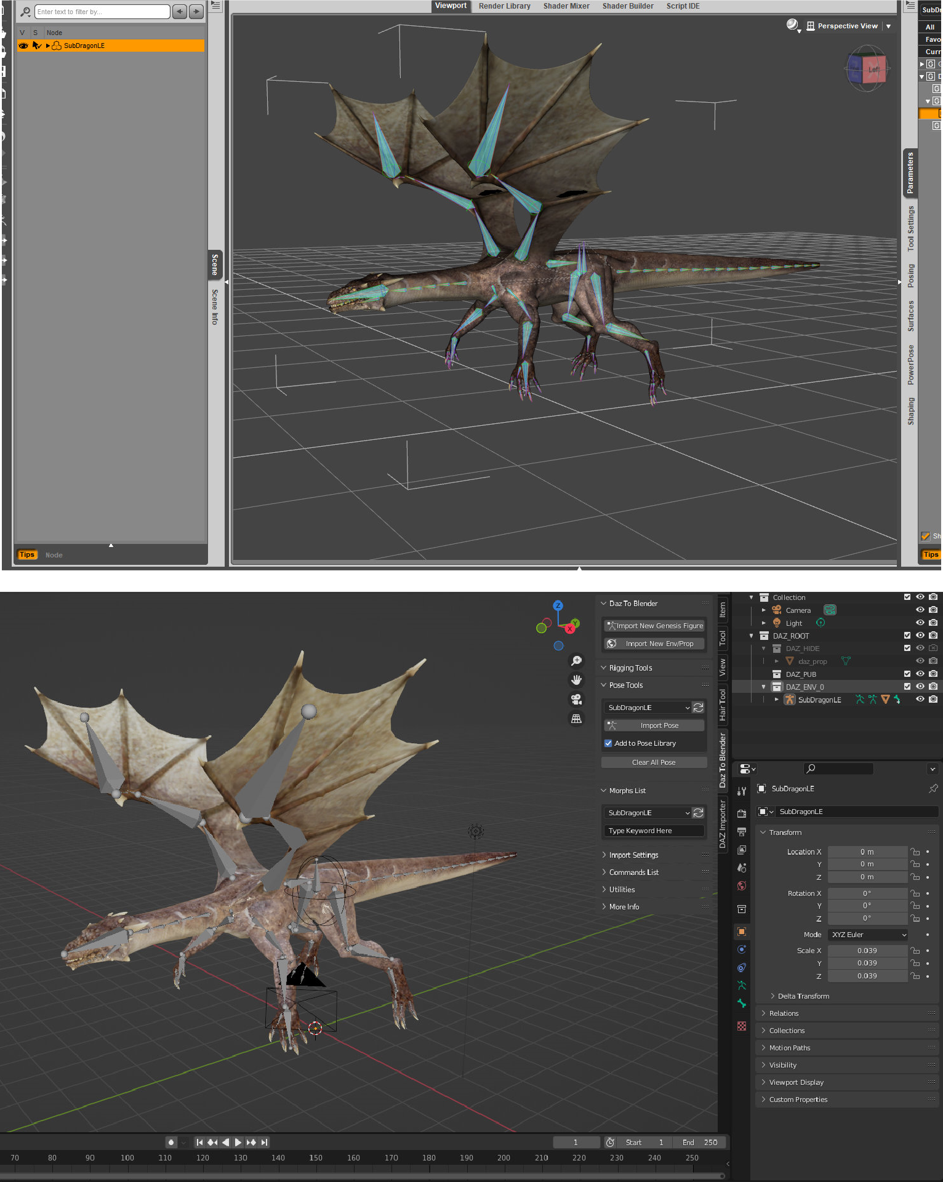Disable DAZ_ENV_0 collection in renders
943x1182 pixels.
(933, 687)
